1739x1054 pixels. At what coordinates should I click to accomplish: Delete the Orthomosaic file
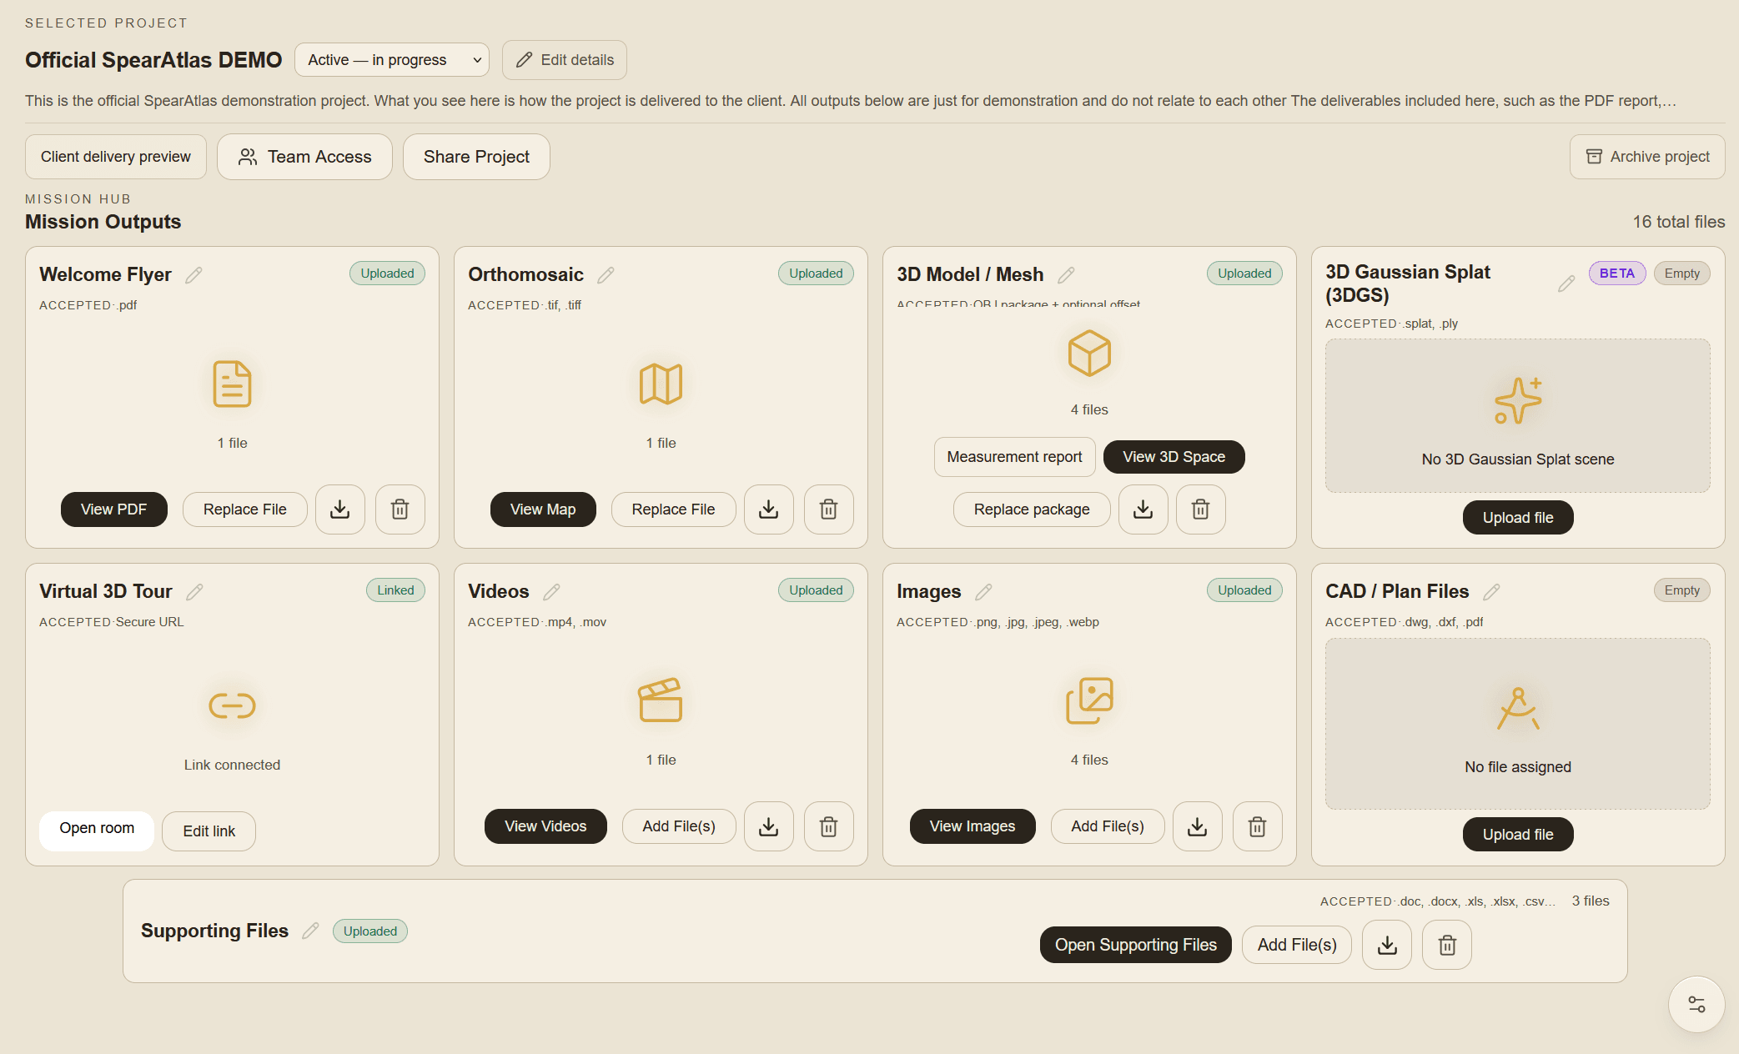[829, 509]
